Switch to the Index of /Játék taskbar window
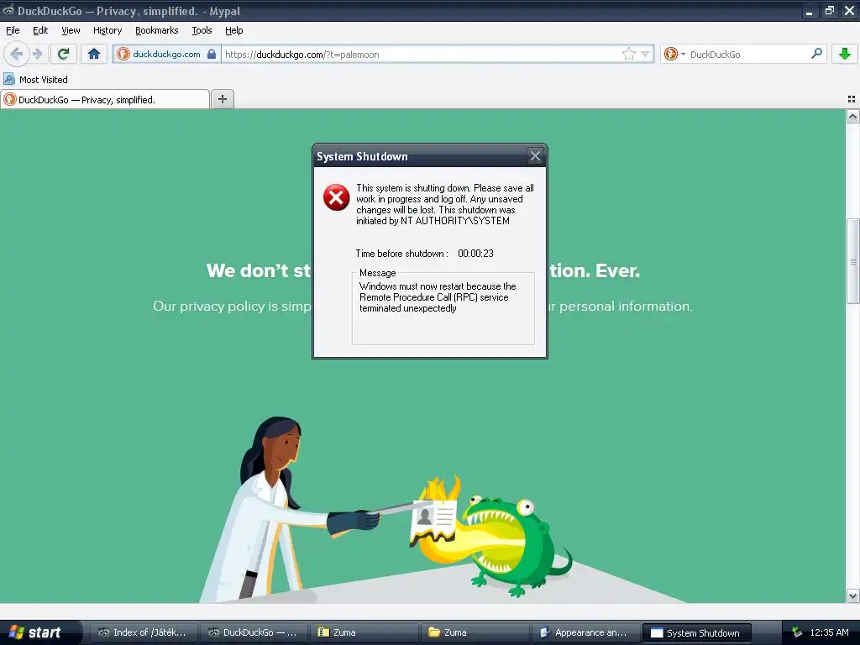 point(143,632)
